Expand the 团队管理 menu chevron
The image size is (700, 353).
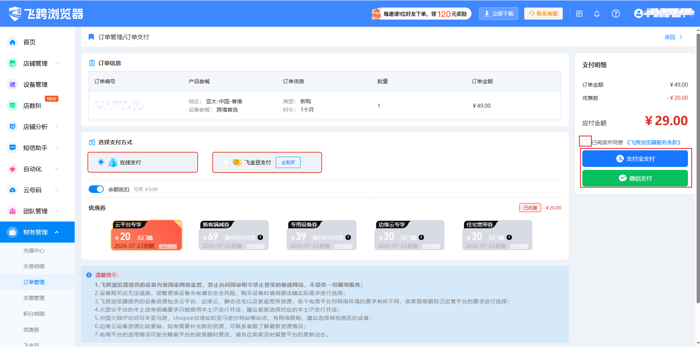click(57, 211)
